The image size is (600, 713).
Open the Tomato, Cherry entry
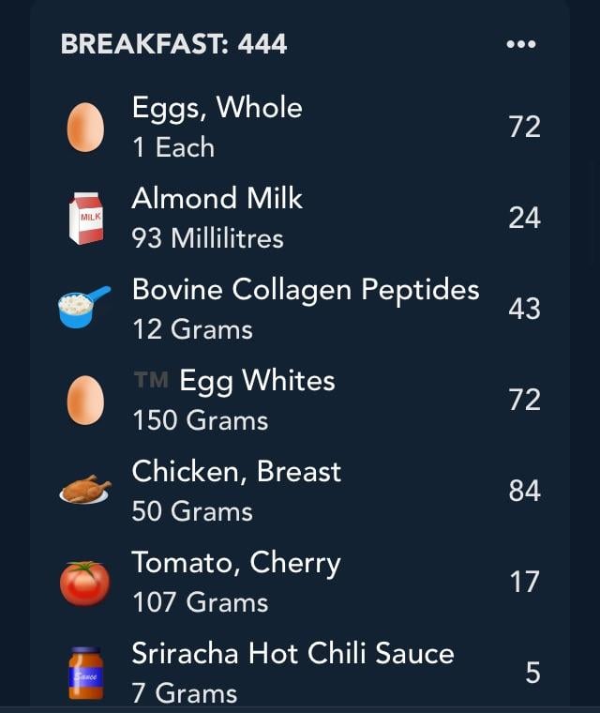(300, 582)
